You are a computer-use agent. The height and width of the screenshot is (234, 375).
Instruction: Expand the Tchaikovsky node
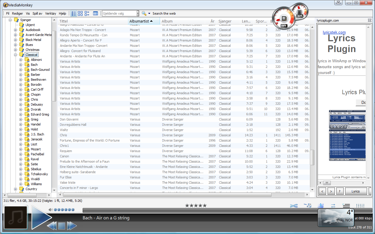[x=21, y=174]
